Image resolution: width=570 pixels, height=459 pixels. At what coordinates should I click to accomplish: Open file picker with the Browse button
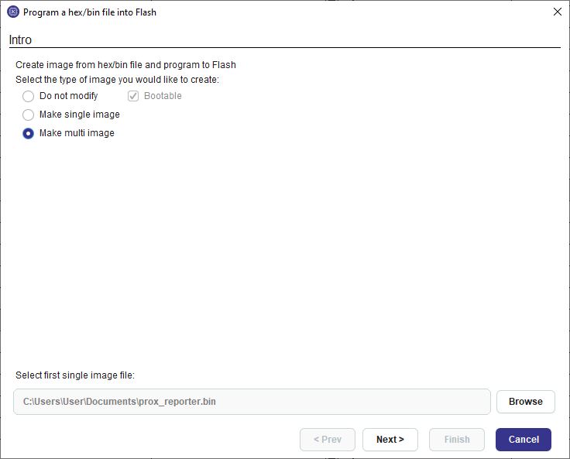click(x=525, y=402)
